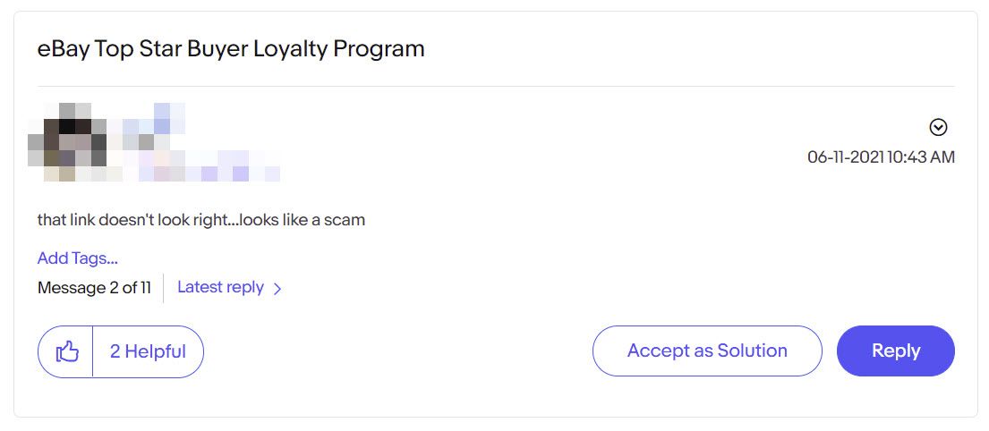
Task: Open the 2 Helpful count list
Action: (148, 351)
